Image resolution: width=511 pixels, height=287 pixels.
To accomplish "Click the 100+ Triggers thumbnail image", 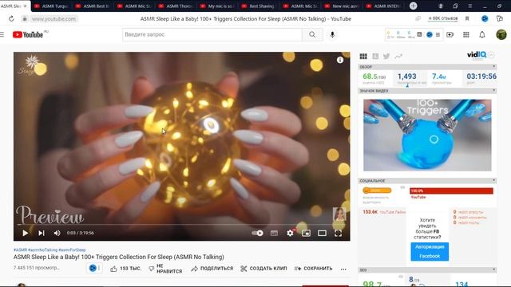I will tap(427, 135).
